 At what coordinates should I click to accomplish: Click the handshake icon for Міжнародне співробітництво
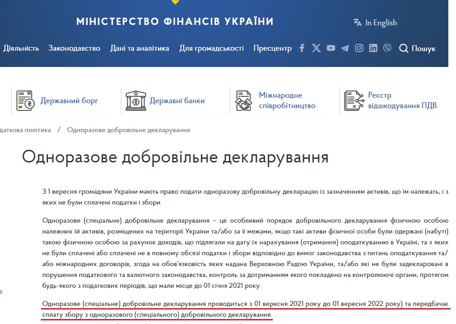point(243,100)
